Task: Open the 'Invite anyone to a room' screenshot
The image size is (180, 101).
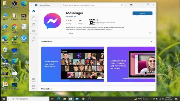Action: tap(73, 64)
